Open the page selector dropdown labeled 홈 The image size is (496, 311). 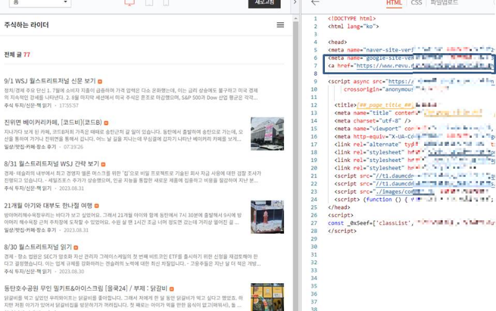click(40, 3)
